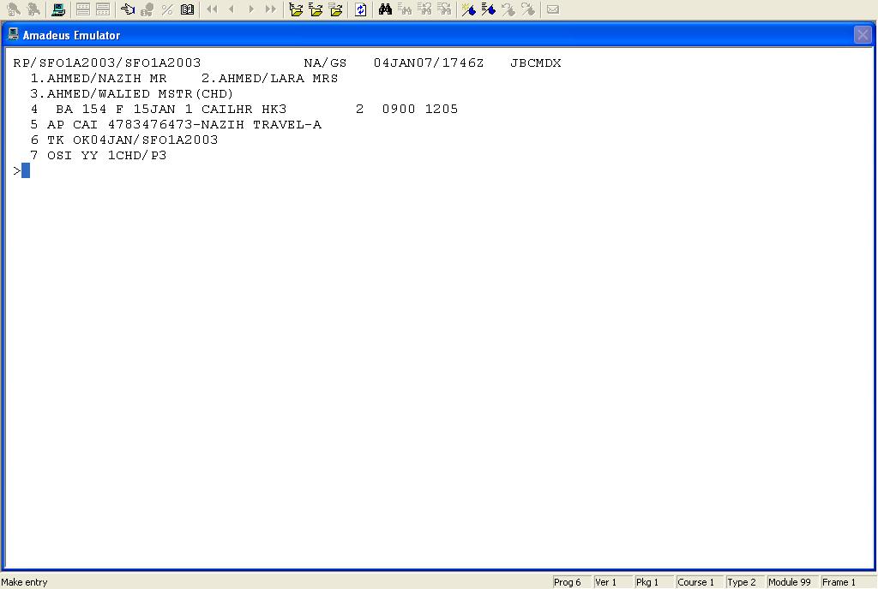Click the folder icon with tree lines
Image resolution: width=878 pixels, height=589 pixels.
coord(296,9)
